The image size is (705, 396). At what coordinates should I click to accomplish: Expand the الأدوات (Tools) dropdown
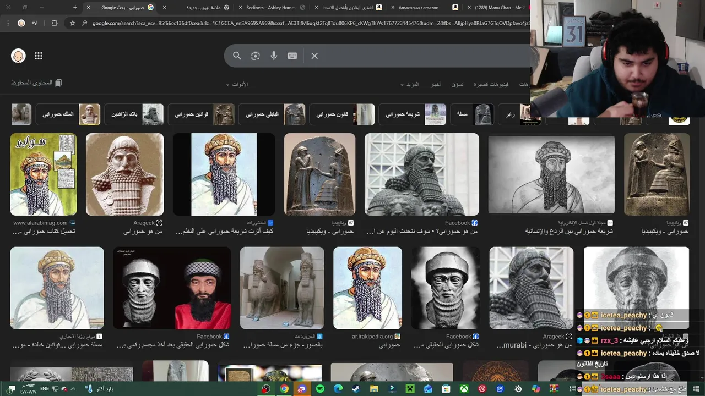(x=237, y=84)
